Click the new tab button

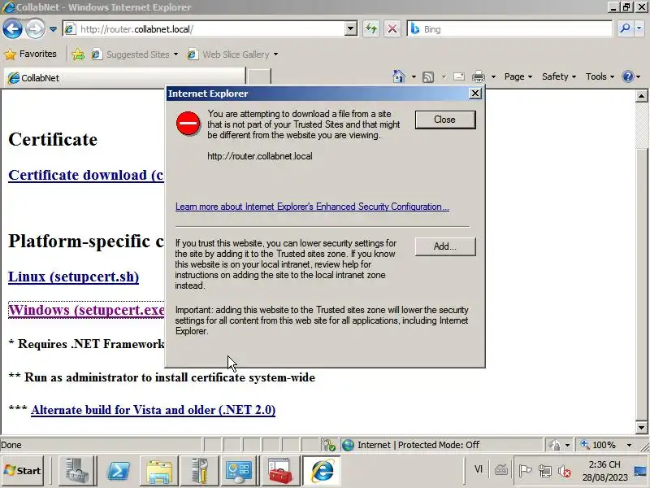pyautogui.click(x=258, y=77)
